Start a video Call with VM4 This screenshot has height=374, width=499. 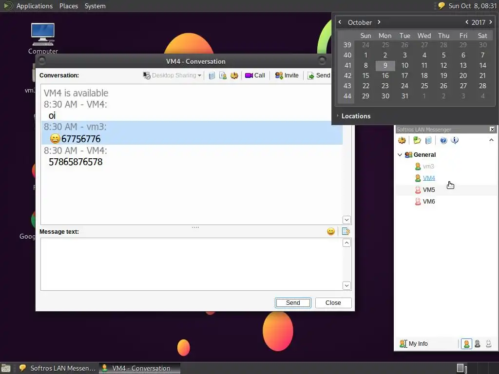[255, 75]
